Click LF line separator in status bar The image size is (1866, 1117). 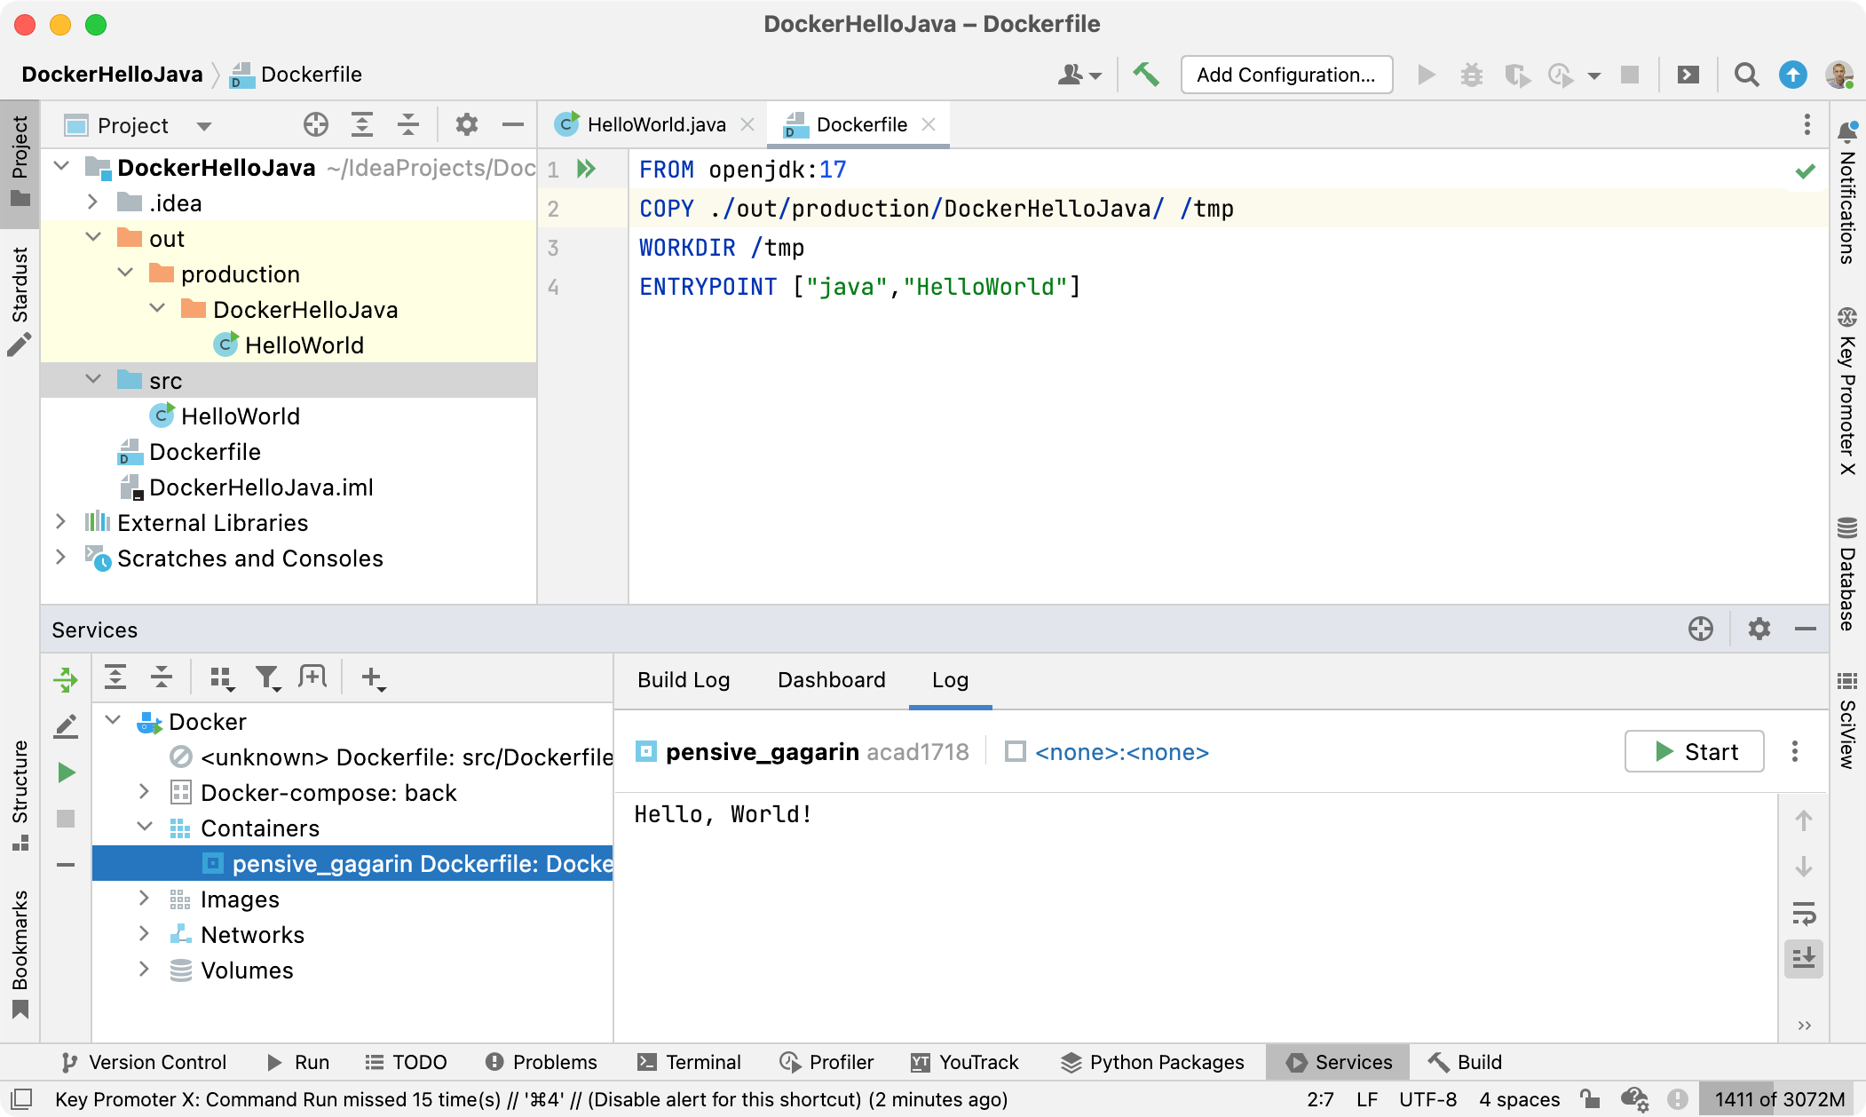point(1367,1099)
